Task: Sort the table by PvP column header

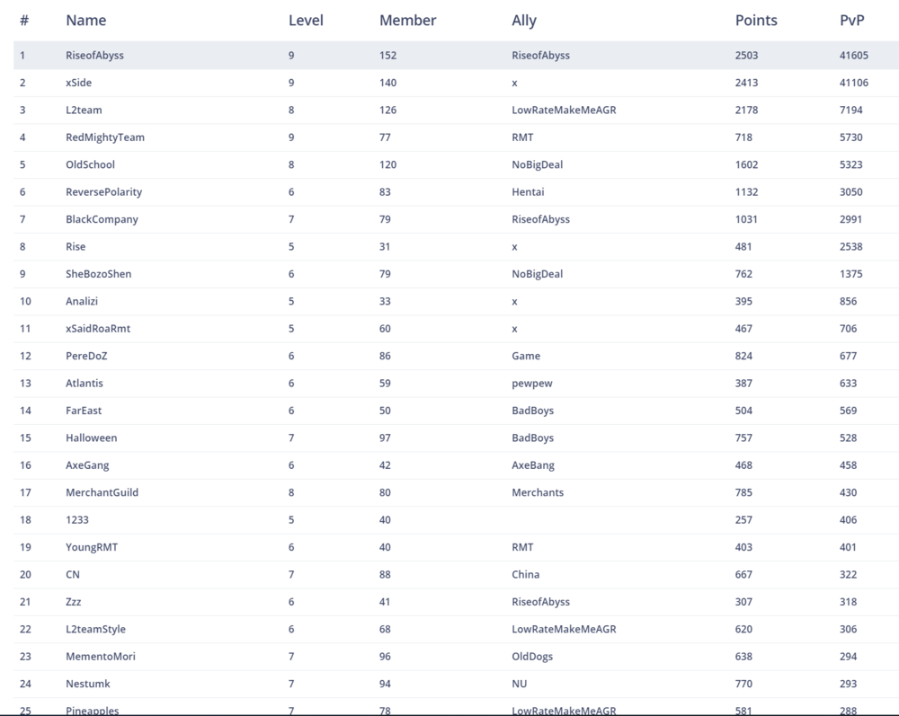Action: click(x=851, y=20)
